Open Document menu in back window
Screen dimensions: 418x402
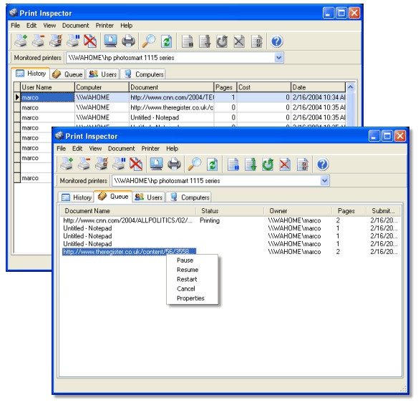[x=75, y=25]
